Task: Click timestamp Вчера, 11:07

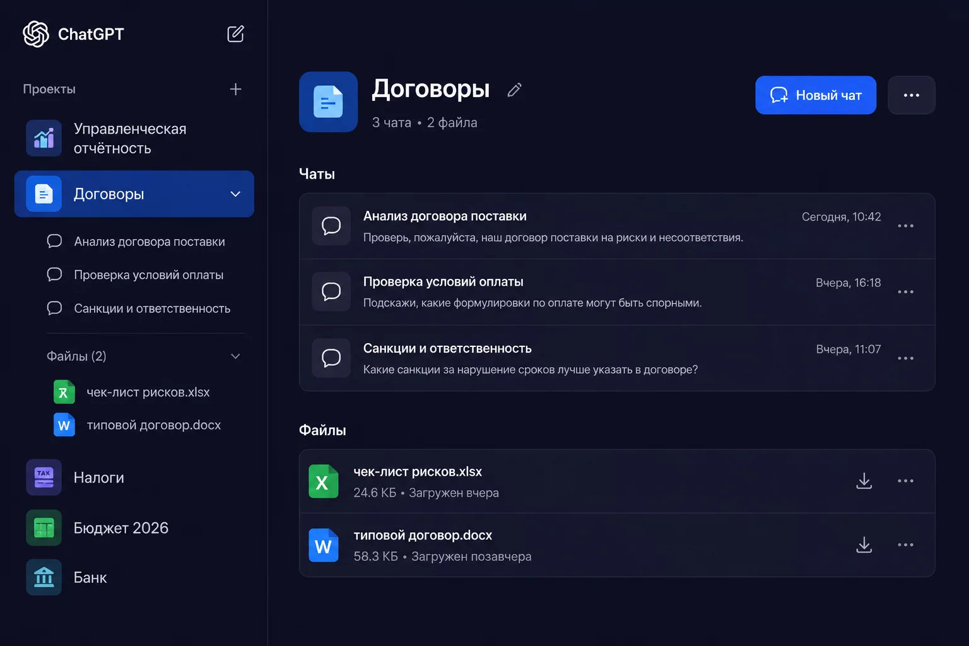Action: (x=849, y=349)
